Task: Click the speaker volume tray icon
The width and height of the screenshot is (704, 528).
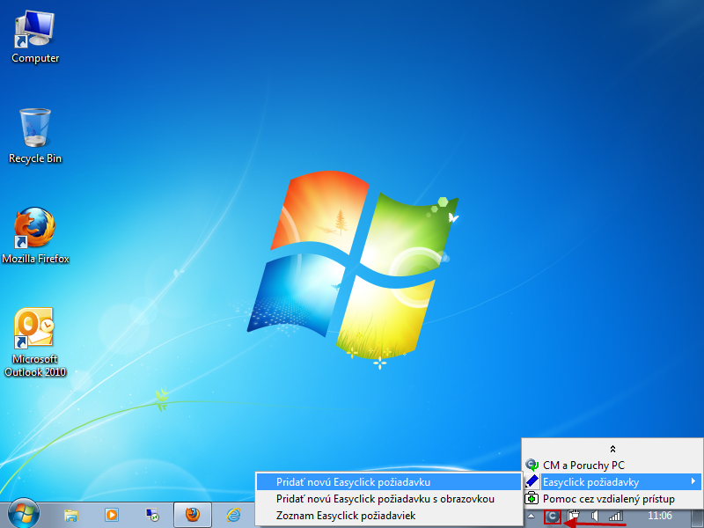Action: tap(595, 516)
